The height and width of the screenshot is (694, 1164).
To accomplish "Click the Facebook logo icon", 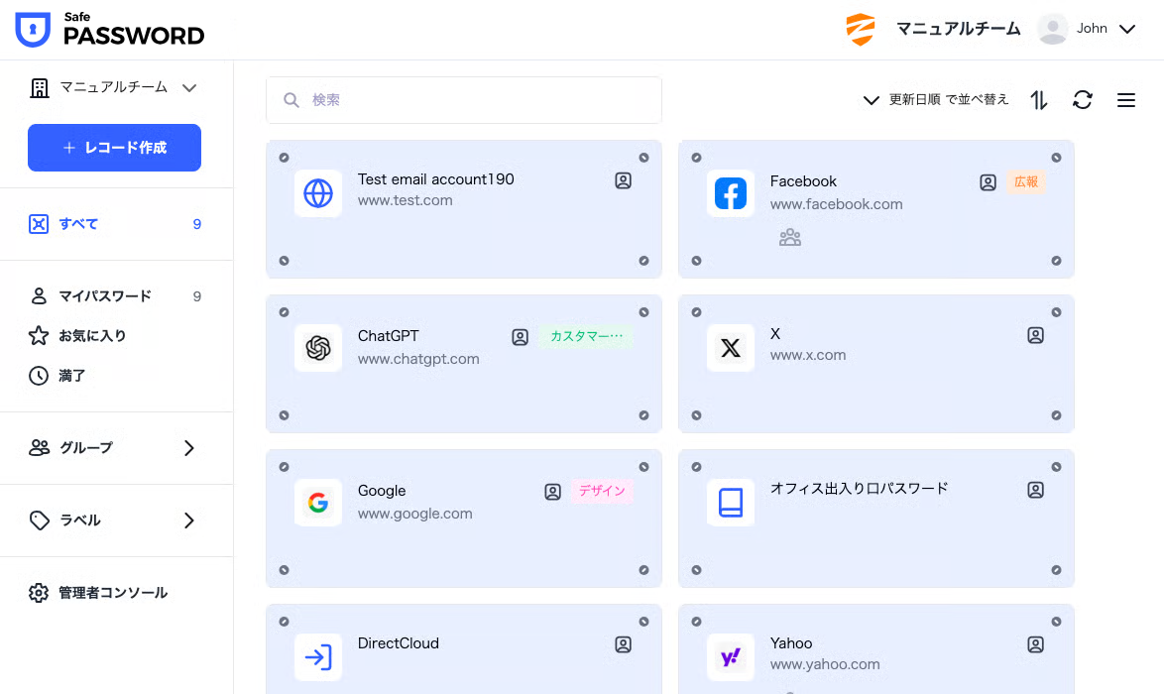I will tap(731, 193).
